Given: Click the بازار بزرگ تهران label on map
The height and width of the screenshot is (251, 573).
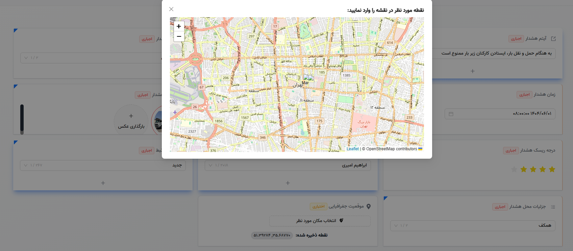Looking at the screenshot, I should coord(364,124).
